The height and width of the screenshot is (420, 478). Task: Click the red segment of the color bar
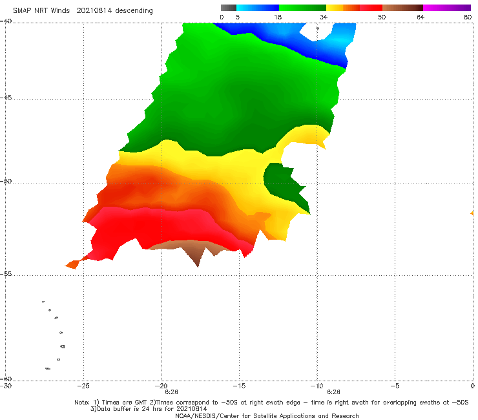(x=371, y=8)
